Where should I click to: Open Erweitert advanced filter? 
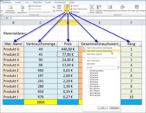75,12
